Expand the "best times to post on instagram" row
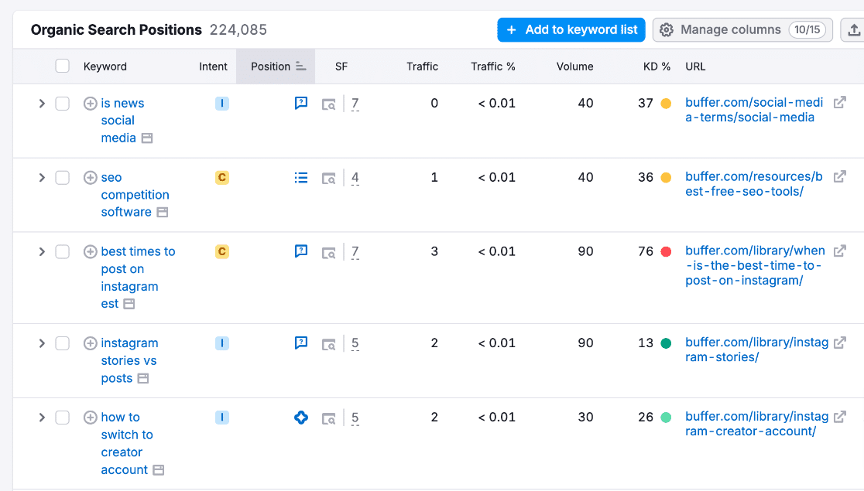Viewport: 864px width, 491px height. 42,251
